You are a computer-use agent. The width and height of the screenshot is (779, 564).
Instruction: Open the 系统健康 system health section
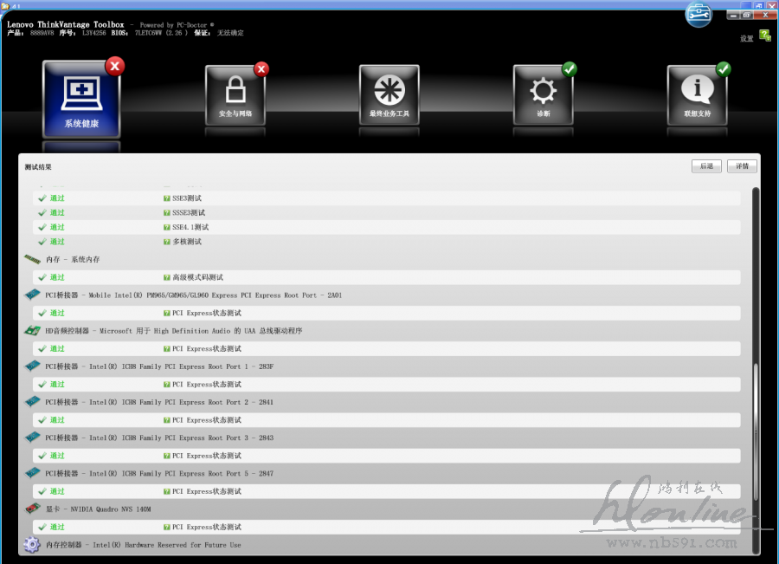pyautogui.click(x=81, y=100)
